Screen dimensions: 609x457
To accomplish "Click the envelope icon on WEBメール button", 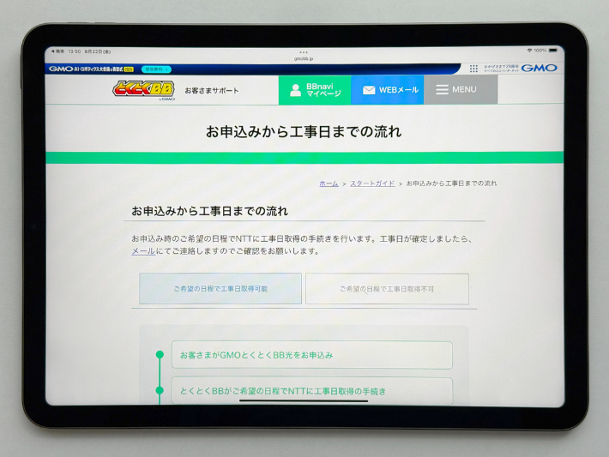I will tap(369, 90).
